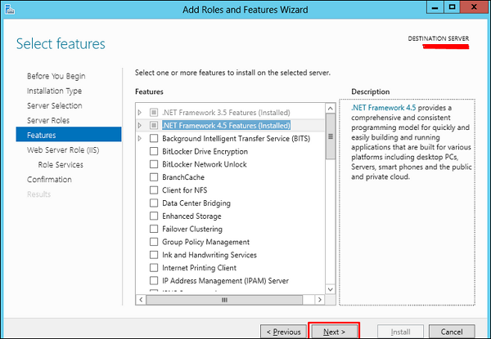Enable the Failover Clustering feature checkbox
491x339 pixels.
154,229
